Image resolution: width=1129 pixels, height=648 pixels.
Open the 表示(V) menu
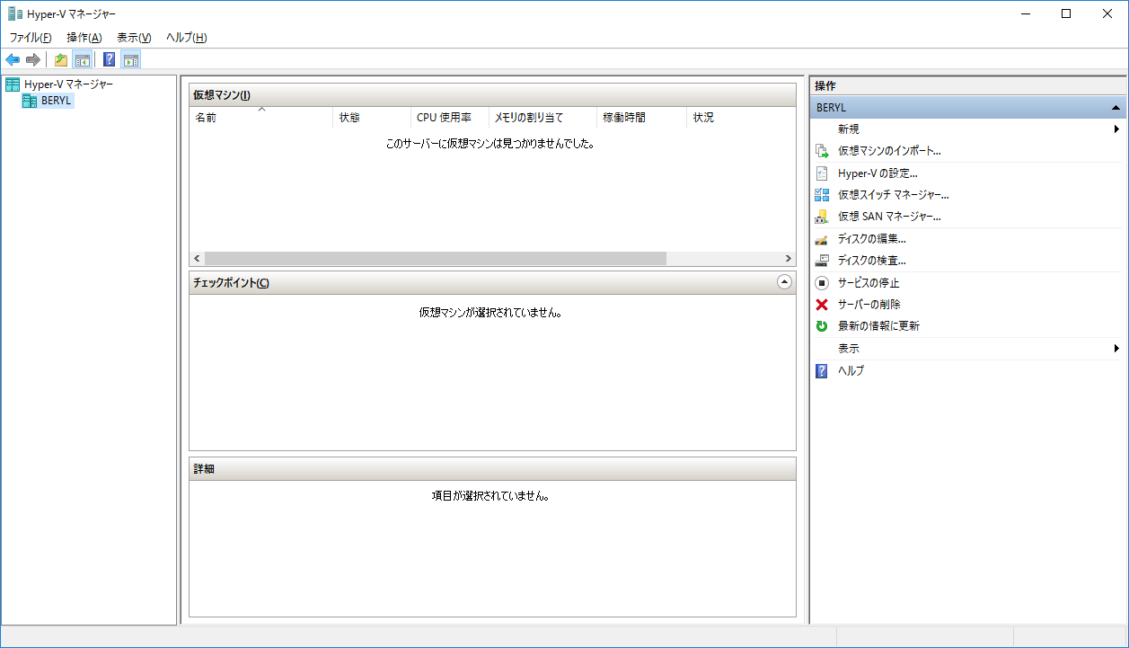pyautogui.click(x=134, y=38)
